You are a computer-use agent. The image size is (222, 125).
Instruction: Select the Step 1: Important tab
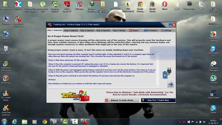click(55, 30)
